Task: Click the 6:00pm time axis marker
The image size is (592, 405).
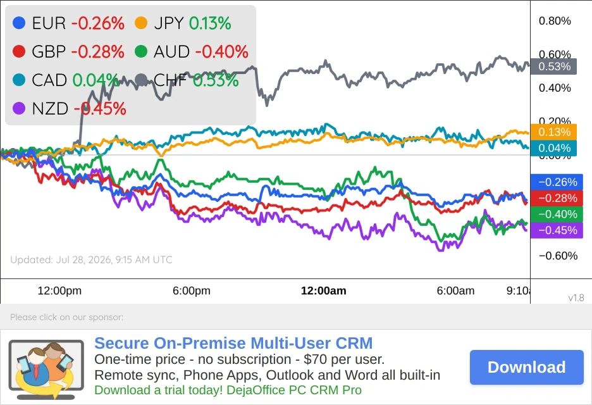Action: [x=192, y=290]
